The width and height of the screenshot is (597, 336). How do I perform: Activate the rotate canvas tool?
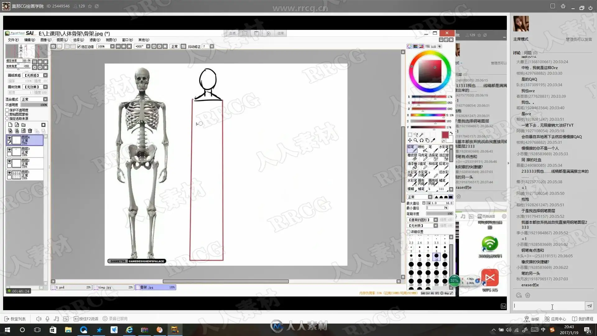click(x=422, y=140)
